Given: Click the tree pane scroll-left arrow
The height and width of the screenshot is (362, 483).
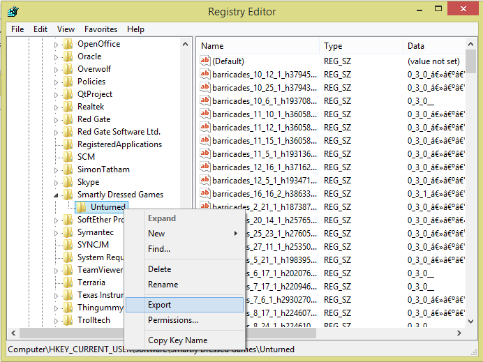Looking at the screenshot, I should [13, 333].
